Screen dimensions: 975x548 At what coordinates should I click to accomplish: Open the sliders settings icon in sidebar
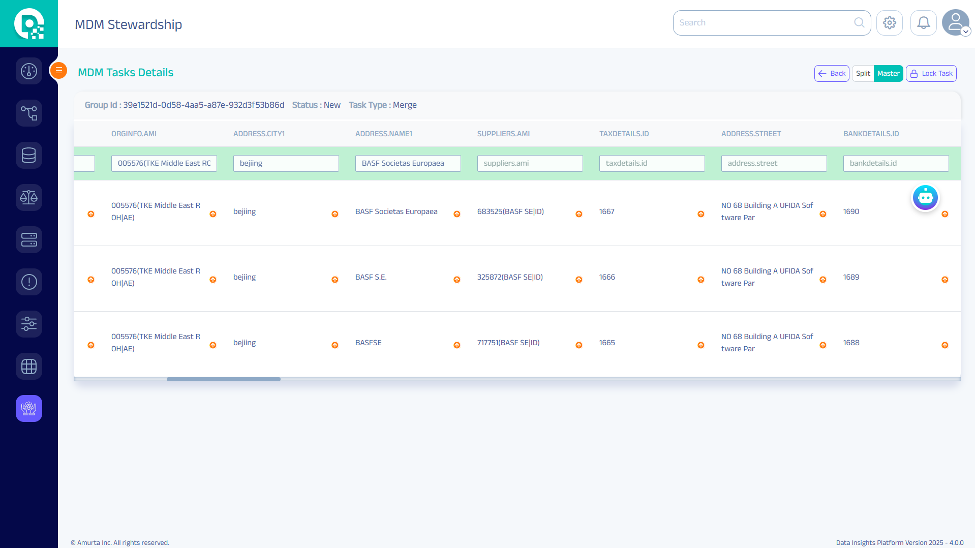click(29, 324)
